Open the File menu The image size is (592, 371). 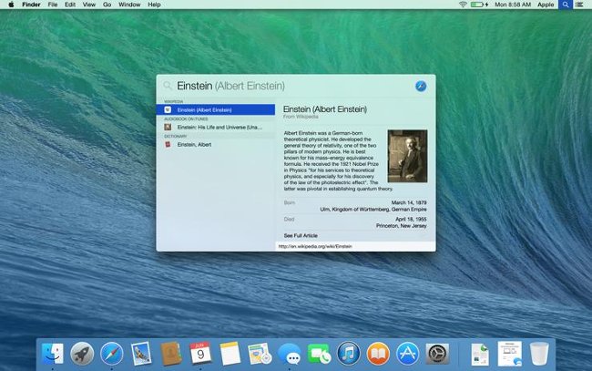click(53, 5)
